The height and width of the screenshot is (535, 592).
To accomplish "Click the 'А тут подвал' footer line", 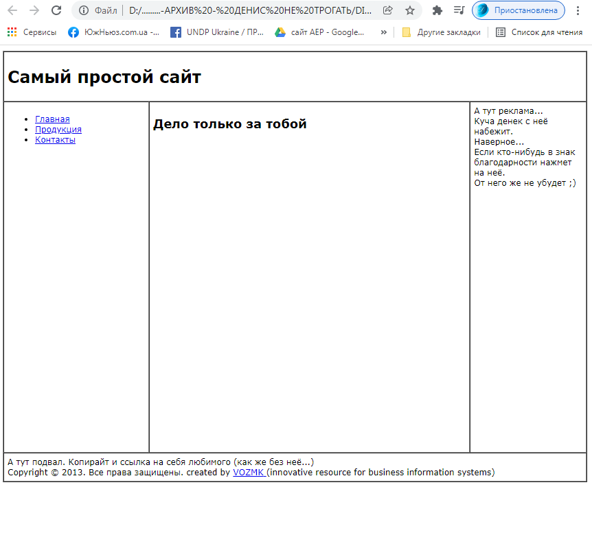I will pos(161,462).
